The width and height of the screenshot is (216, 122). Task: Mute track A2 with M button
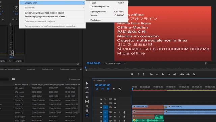115,117
